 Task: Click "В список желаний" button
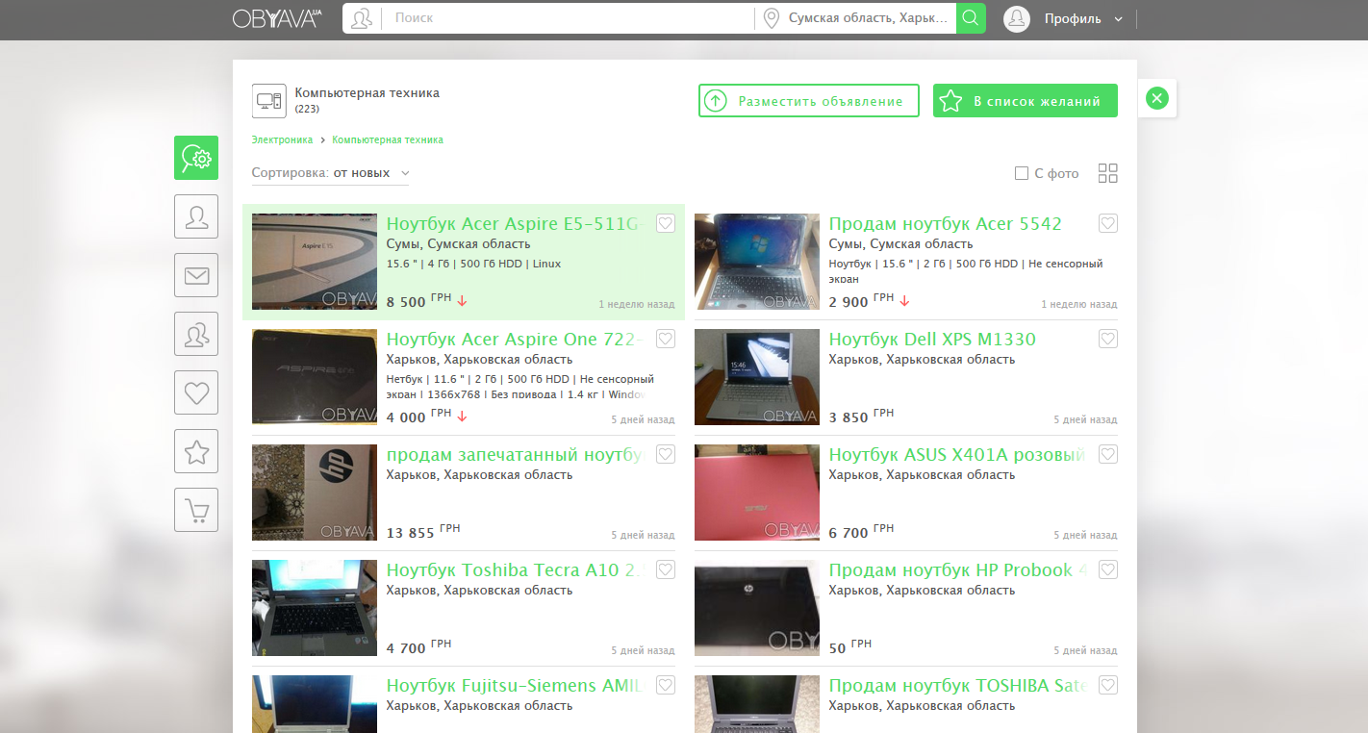(x=1025, y=101)
